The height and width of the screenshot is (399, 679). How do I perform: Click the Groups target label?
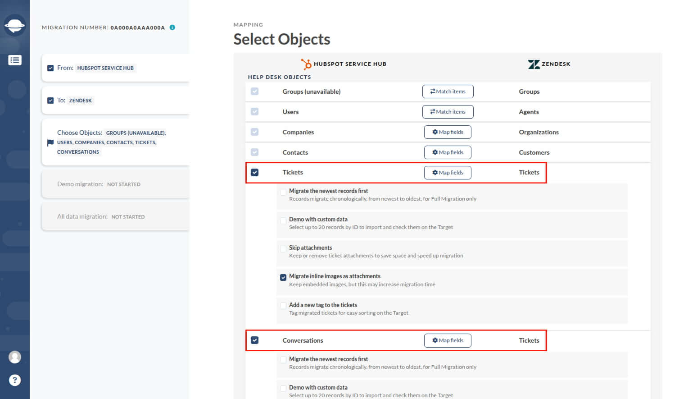pyautogui.click(x=529, y=92)
